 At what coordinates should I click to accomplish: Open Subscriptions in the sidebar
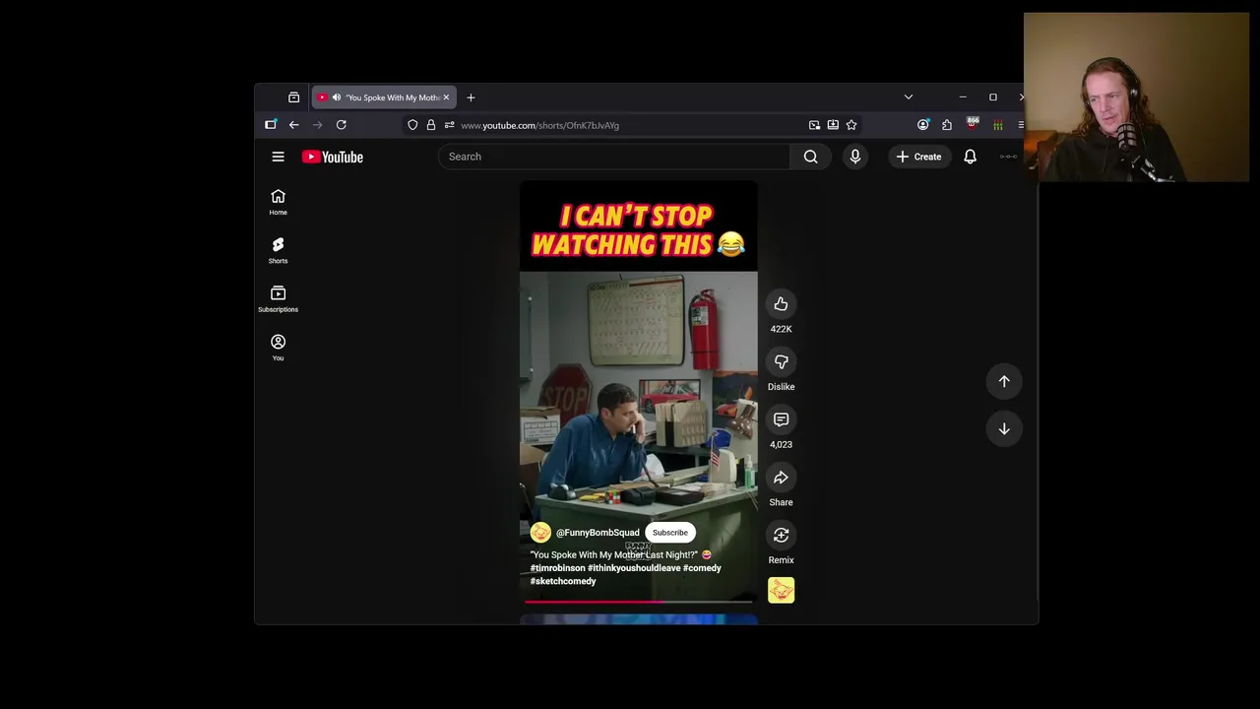point(279,298)
